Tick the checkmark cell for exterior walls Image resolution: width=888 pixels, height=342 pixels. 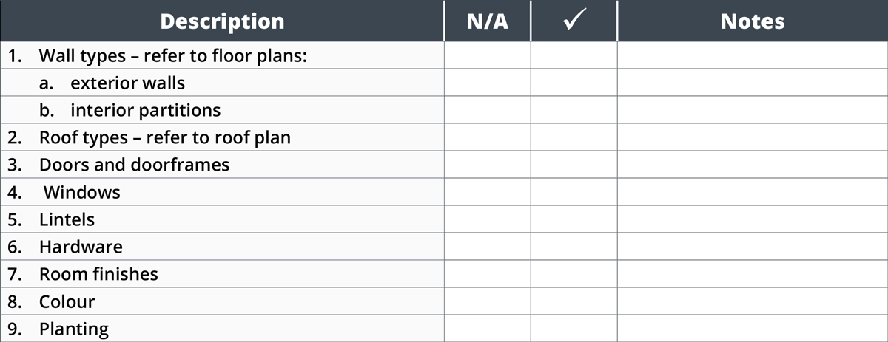573,83
